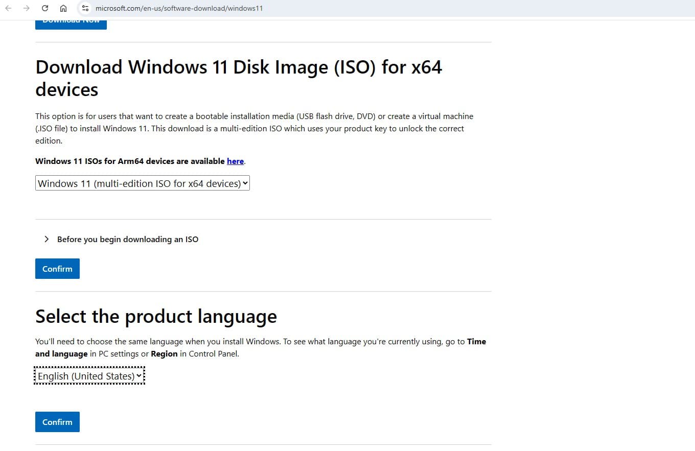The height and width of the screenshot is (451, 695).
Task: Click the bold Windows 11 ISOs for Arm64 text
Action: coord(130,161)
